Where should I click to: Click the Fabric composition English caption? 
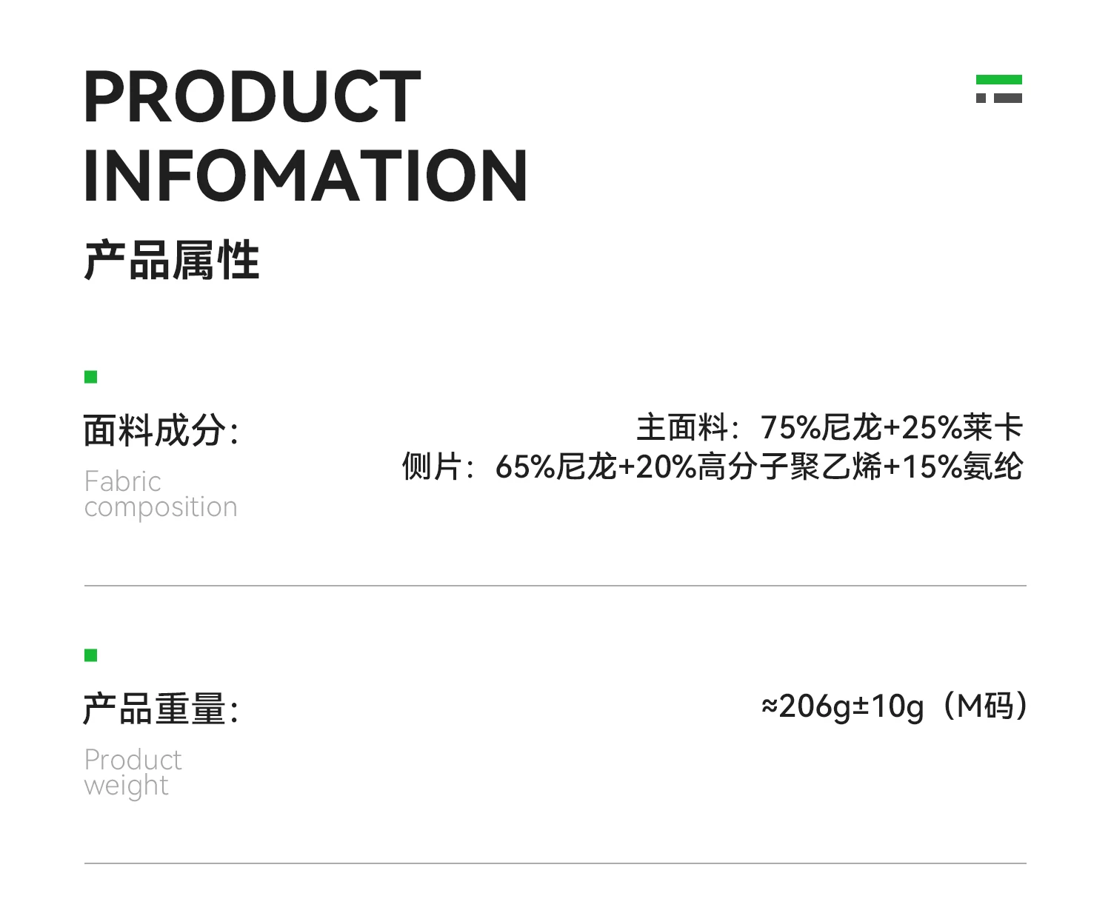[160, 494]
